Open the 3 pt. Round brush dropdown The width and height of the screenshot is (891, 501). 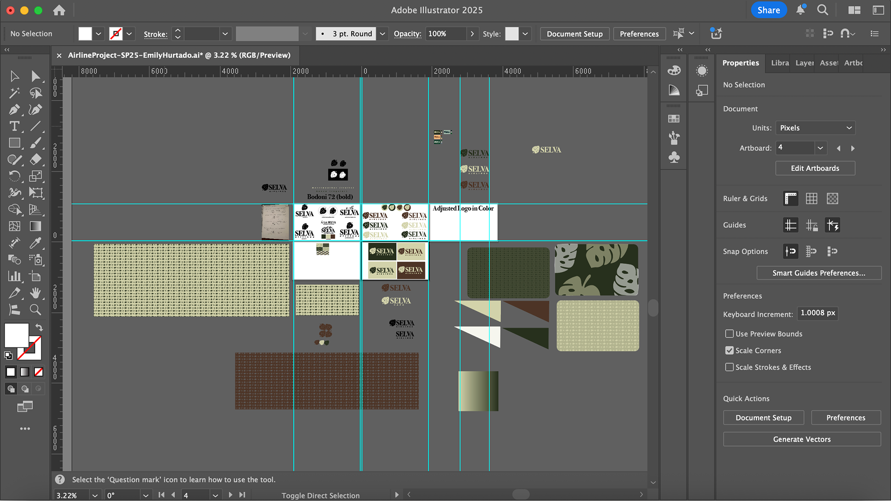382,33
